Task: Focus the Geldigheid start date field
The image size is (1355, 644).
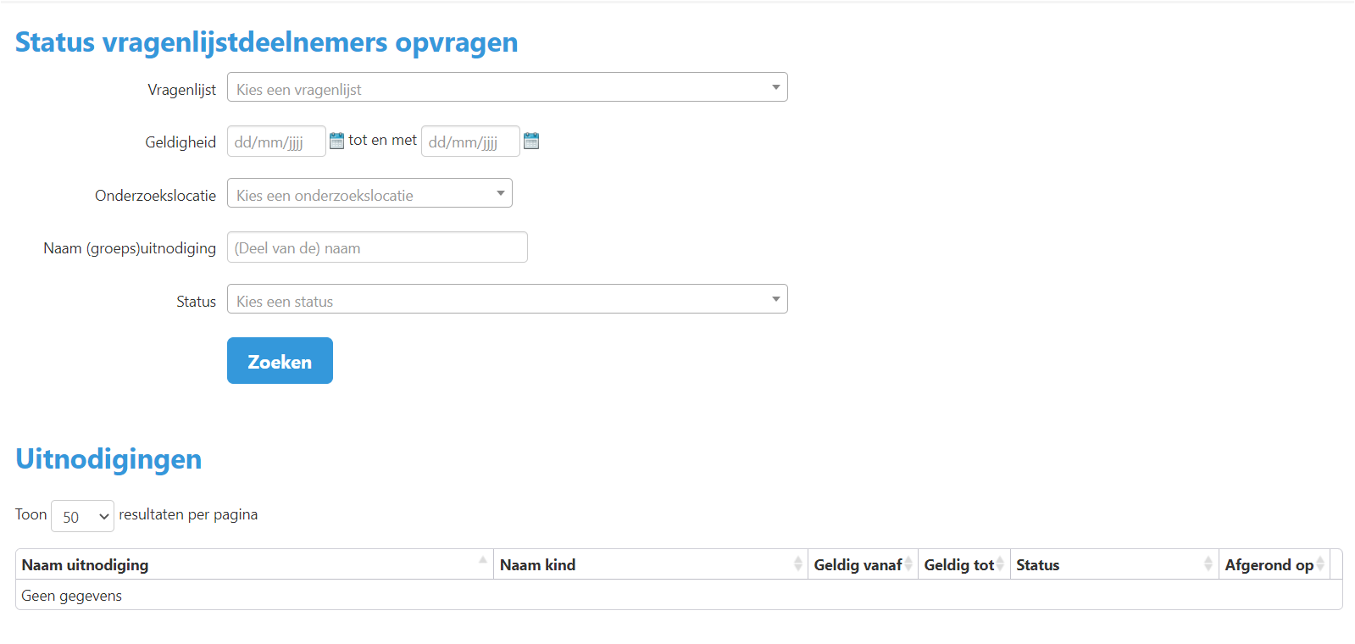Action: (x=275, y=142)
